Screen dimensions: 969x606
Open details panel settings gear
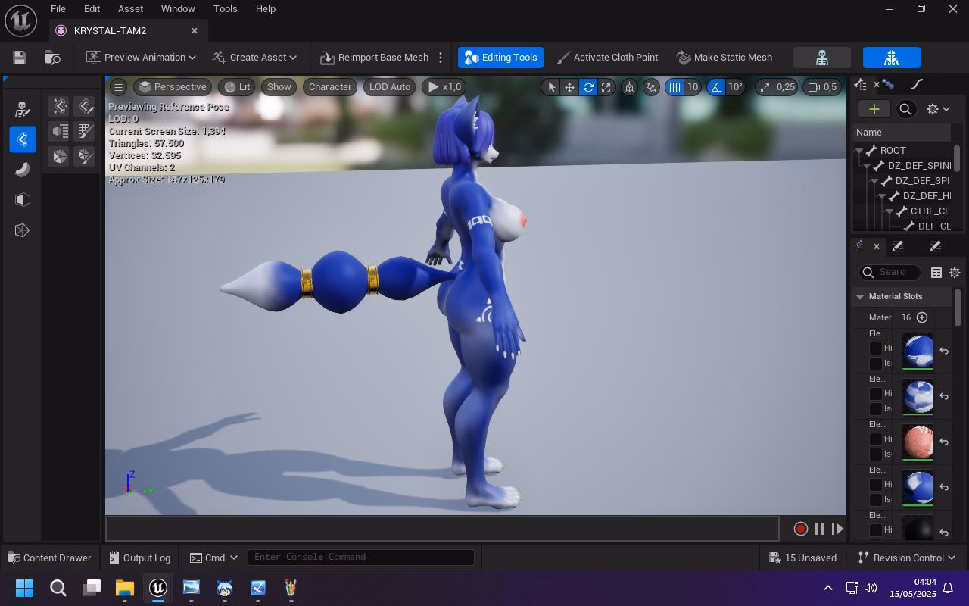coord(955,273)
